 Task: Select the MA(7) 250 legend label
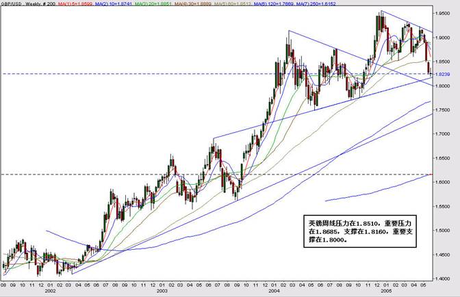click(316, 4)
